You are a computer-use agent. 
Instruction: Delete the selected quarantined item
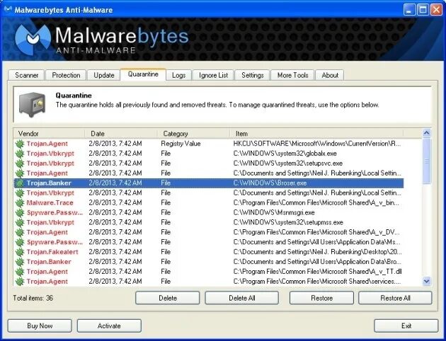(x=168, y=298)
